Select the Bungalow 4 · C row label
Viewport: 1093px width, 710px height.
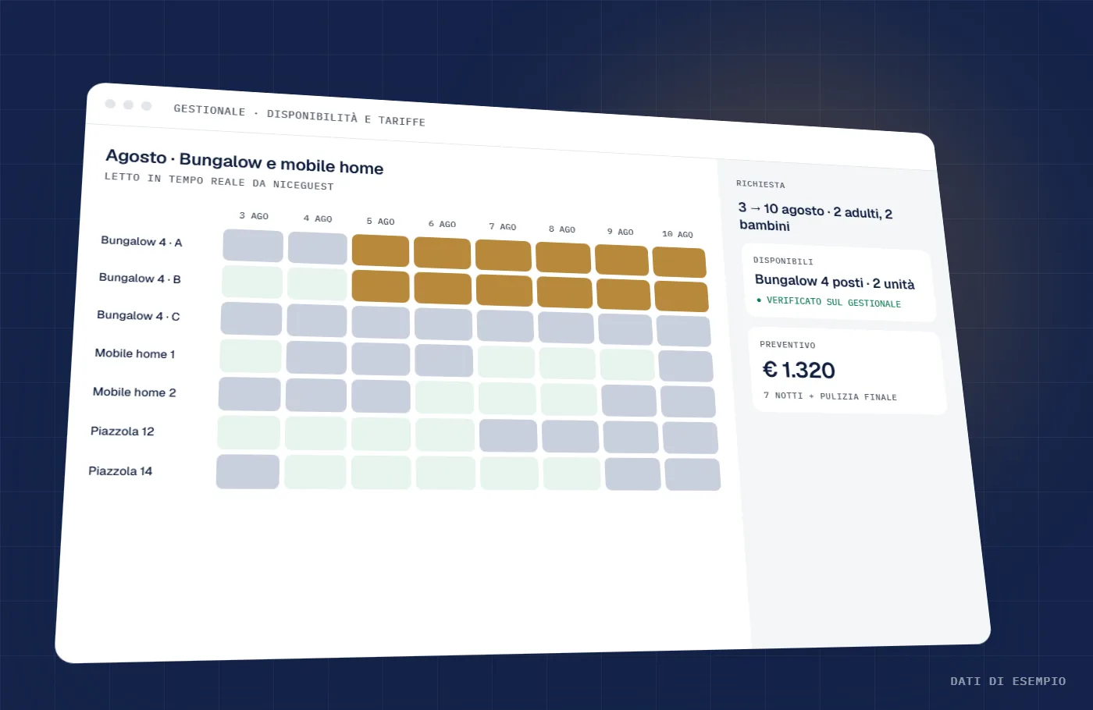pyautogui.click(x=138, y=315)
